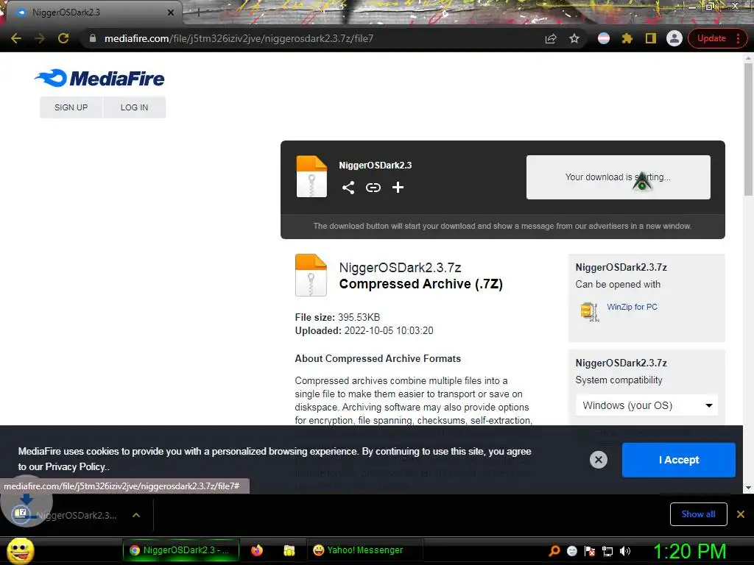The width and height of the screenshot is (754, 565).
Task: Click 'Uploaded: 2022-10-05 10:03:20' text
Action: click(364, 330)
